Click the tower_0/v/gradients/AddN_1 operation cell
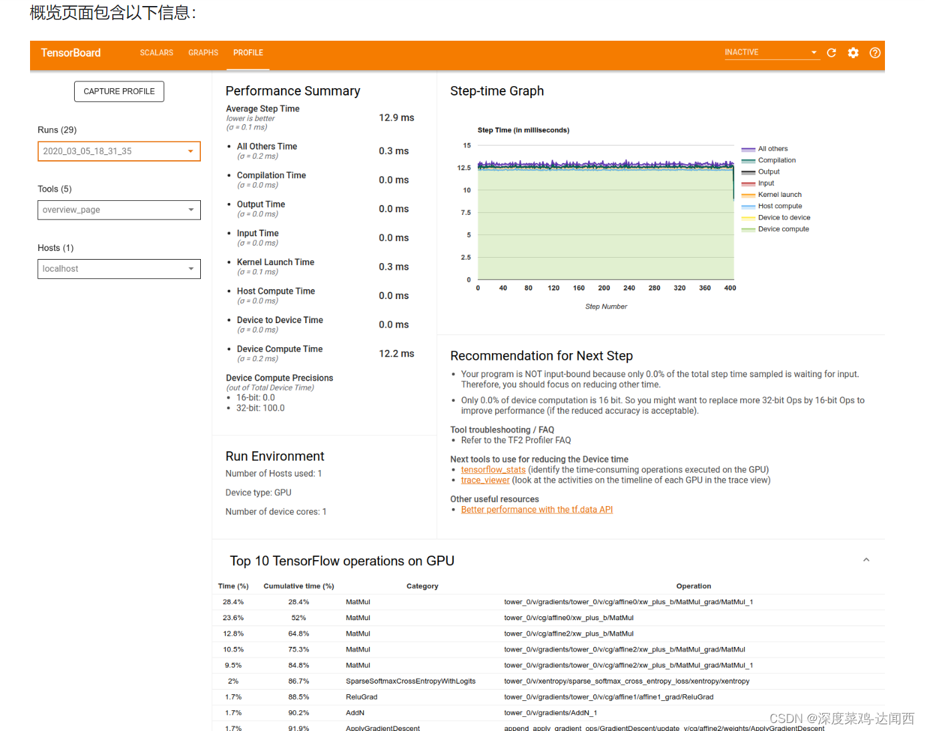Viewport: 925px width, 731px height. 551,713
